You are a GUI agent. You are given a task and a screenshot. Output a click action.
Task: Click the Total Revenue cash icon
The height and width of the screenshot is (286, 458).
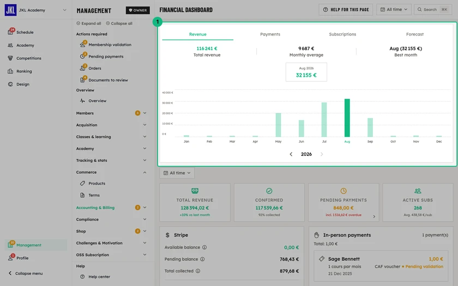[195, 191]
